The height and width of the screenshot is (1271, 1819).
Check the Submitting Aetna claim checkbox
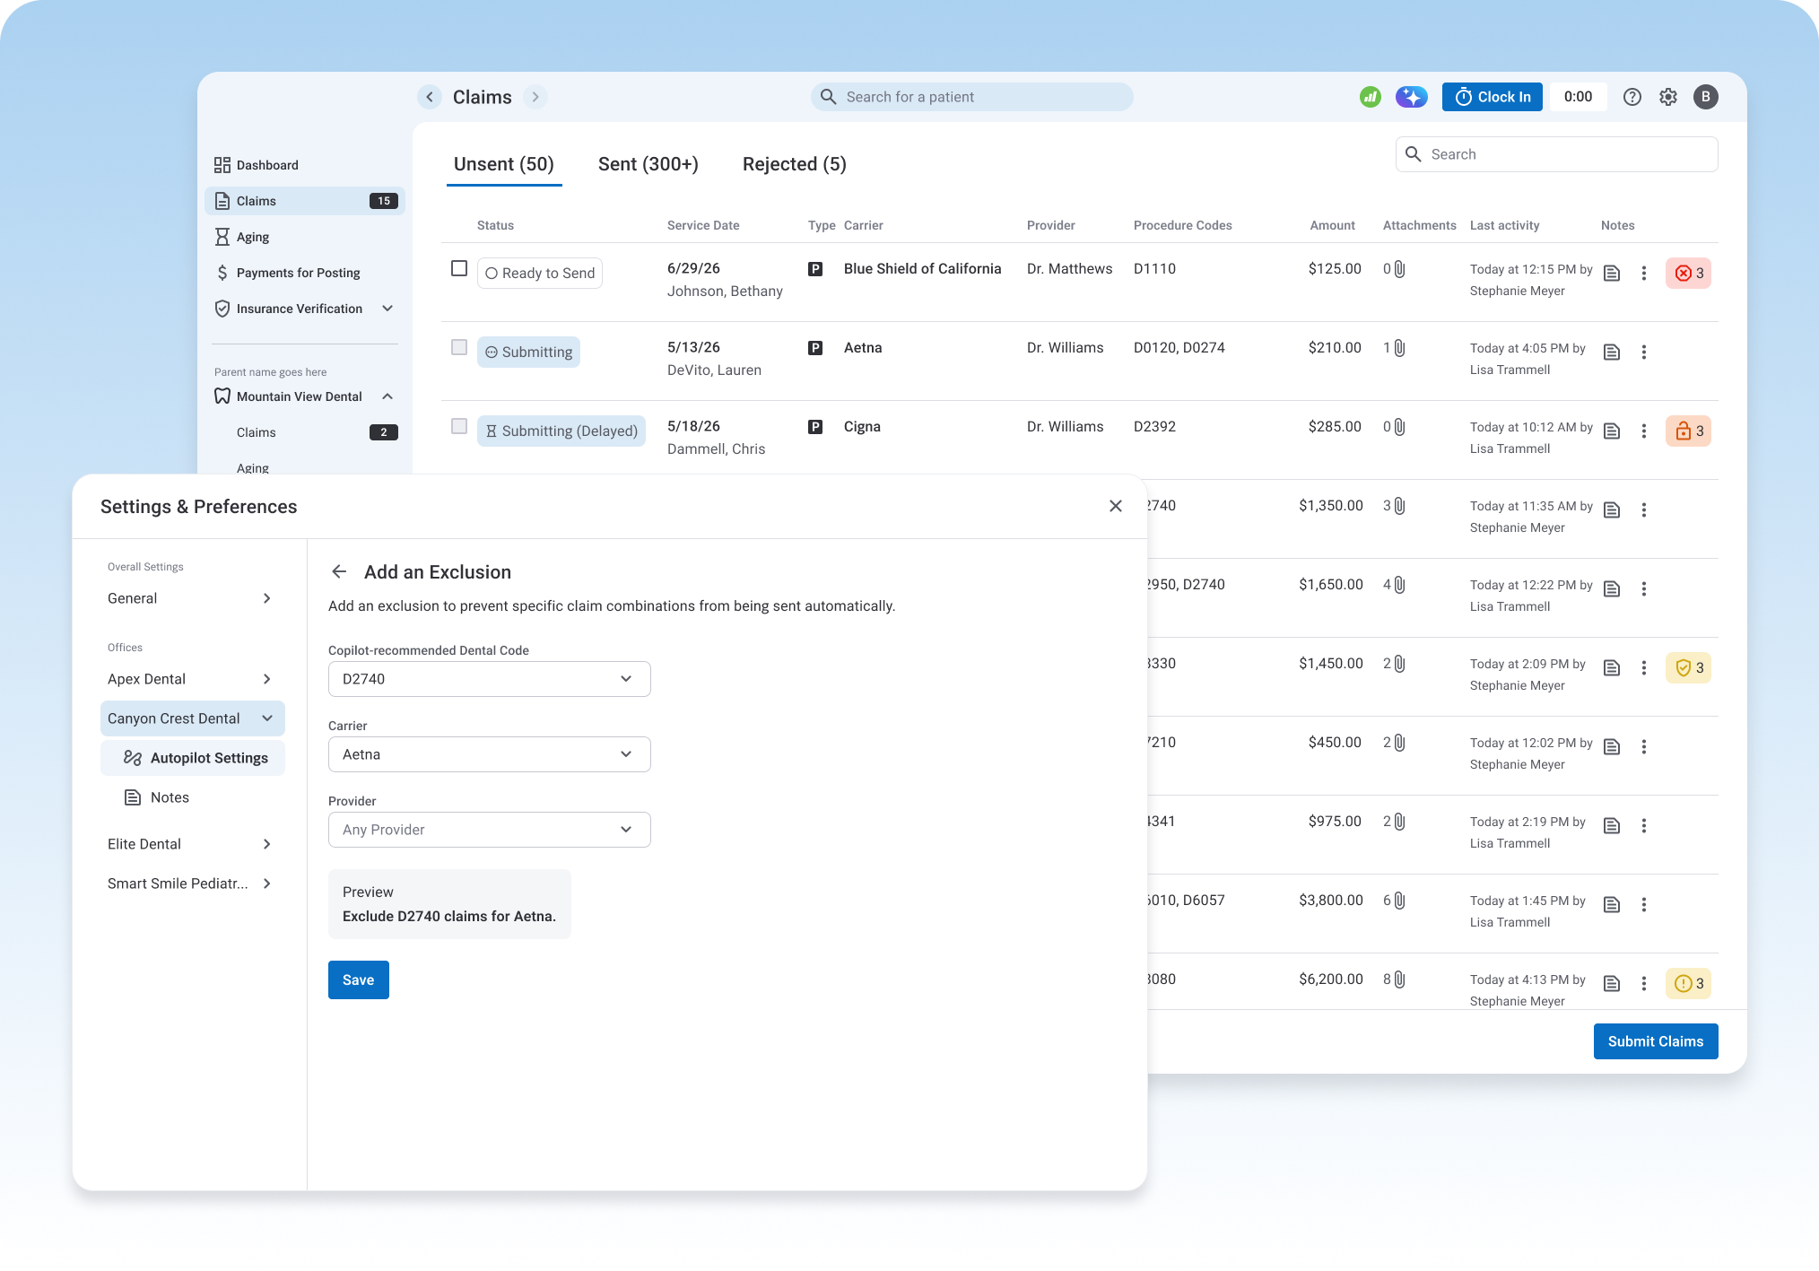(x=459, y=347)
